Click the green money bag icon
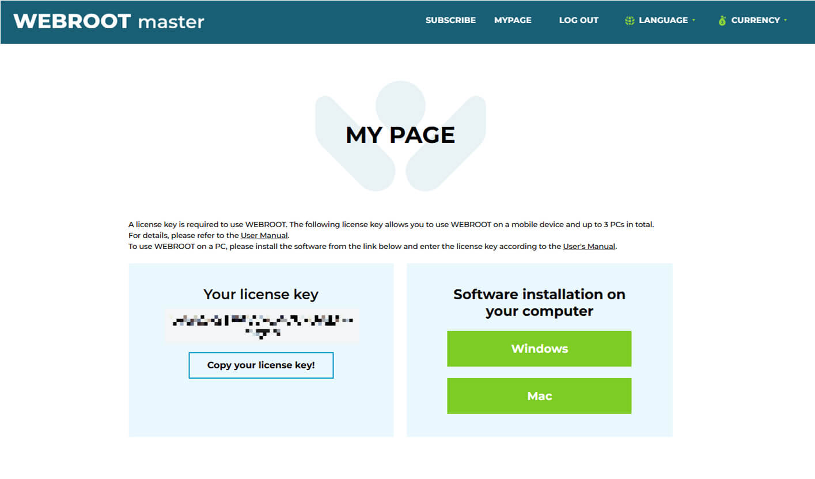 click(x=722, y=21)
